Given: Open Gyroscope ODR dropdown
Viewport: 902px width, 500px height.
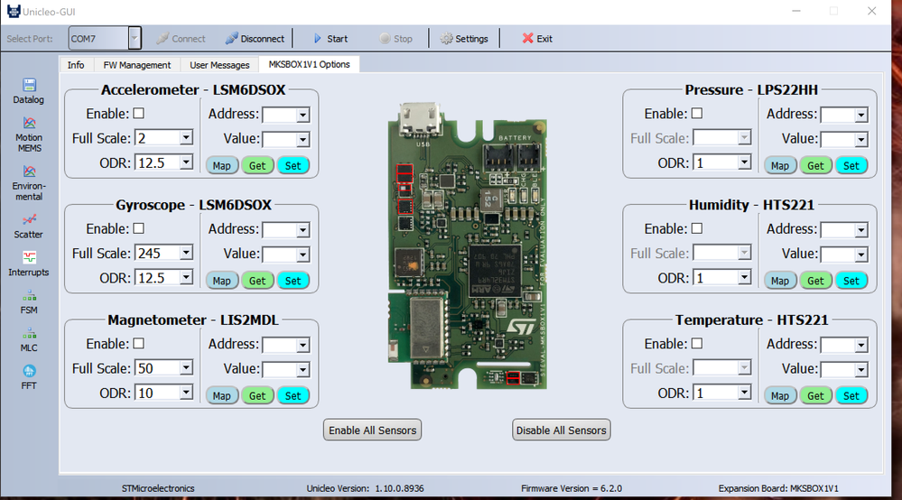Looking at the screenshot, I should [x=186, y=278].
